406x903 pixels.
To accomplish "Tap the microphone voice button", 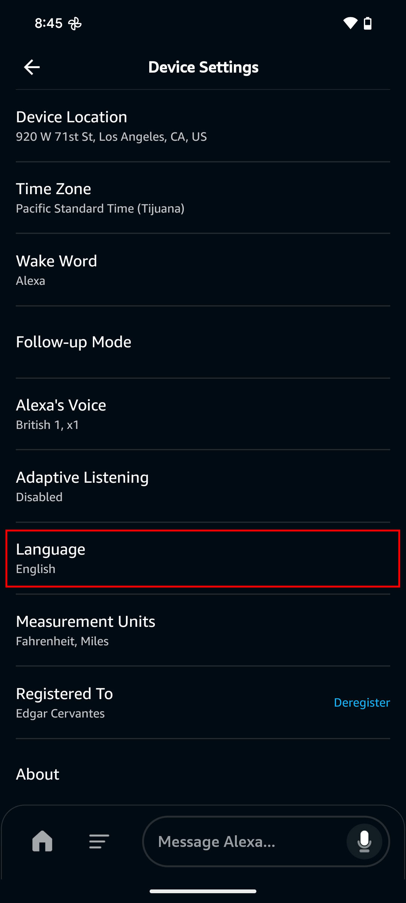I will 364,841.
